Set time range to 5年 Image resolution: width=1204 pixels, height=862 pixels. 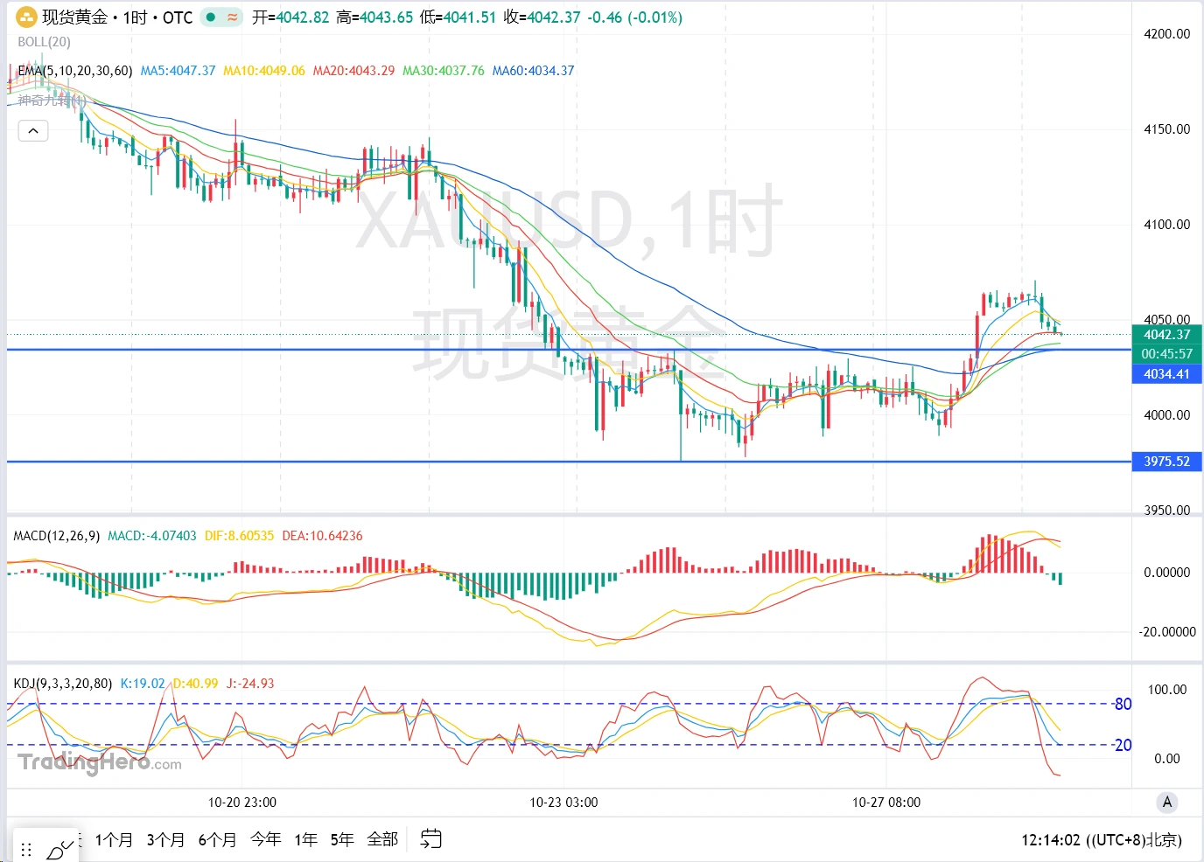coord(342,840)
